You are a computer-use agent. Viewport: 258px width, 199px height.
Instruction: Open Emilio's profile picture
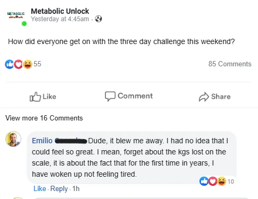coord(13,139)
